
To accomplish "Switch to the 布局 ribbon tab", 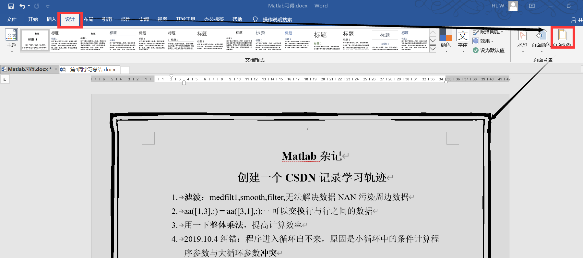I will click(89, 19).
